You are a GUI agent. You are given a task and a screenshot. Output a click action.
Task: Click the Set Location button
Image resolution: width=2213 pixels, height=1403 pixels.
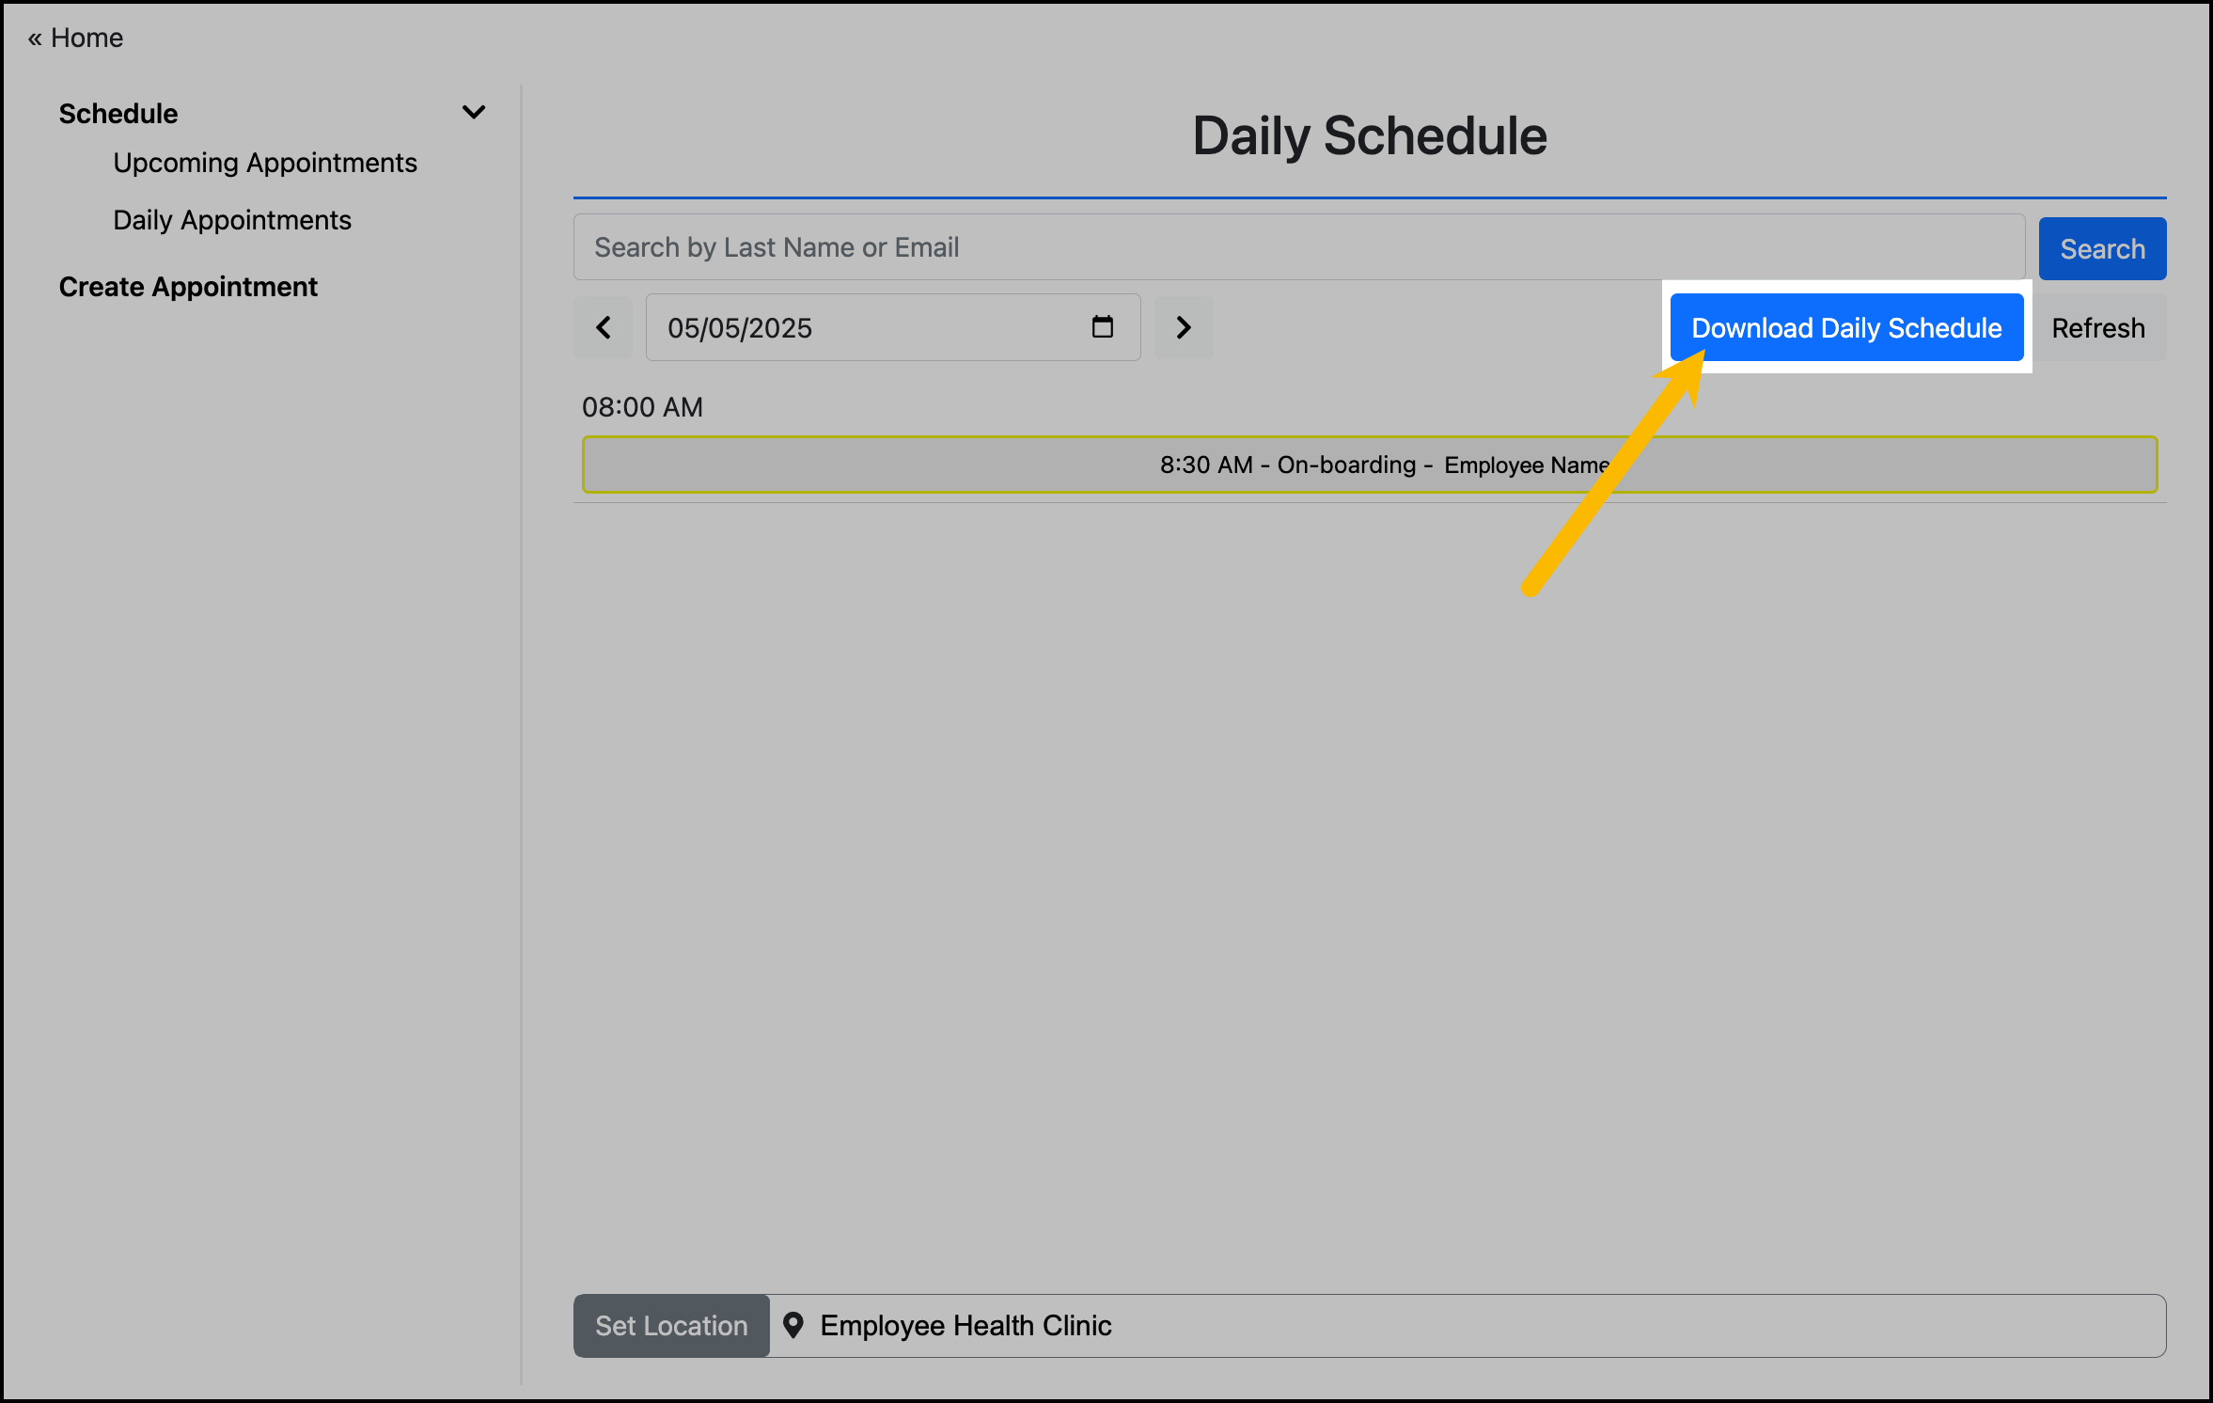click(x=670, y=1326)
